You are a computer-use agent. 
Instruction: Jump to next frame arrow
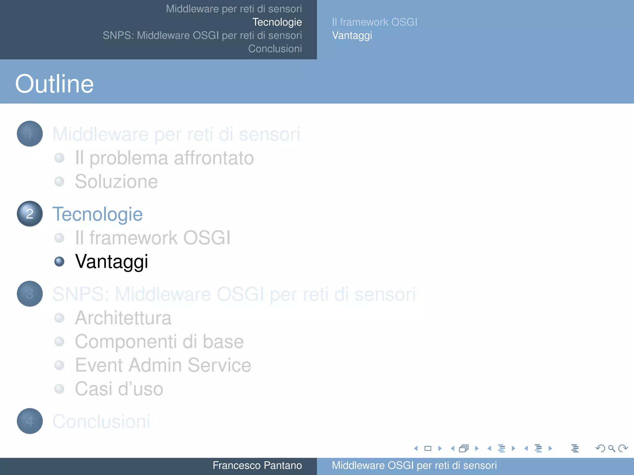coord(477,448)
